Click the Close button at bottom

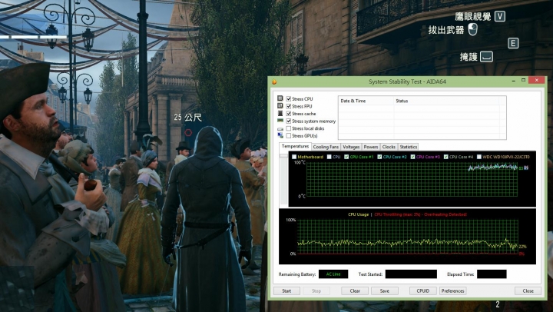coord(528,290)
